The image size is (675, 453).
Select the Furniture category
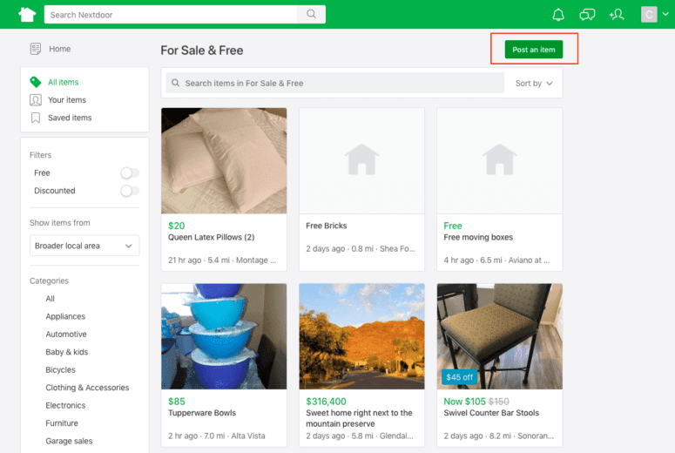(62, 423)
